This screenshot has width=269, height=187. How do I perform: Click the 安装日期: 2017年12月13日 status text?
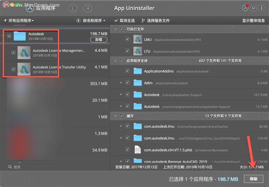tap(136, 167)
